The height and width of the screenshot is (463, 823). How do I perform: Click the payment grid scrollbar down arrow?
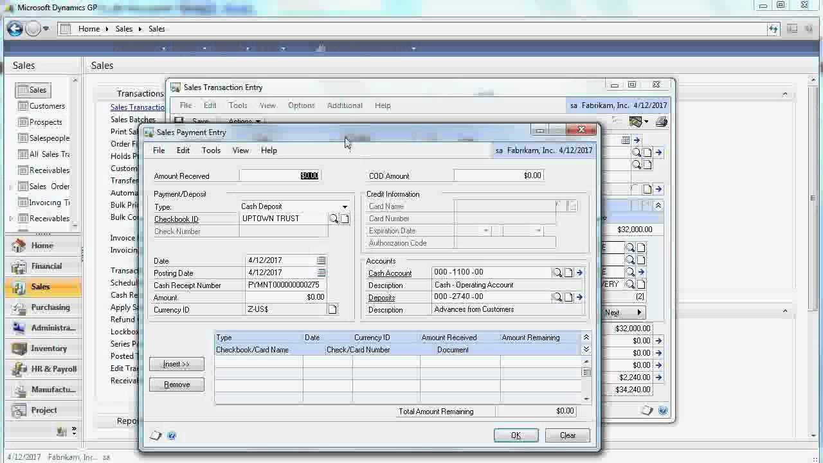point(586,399)
